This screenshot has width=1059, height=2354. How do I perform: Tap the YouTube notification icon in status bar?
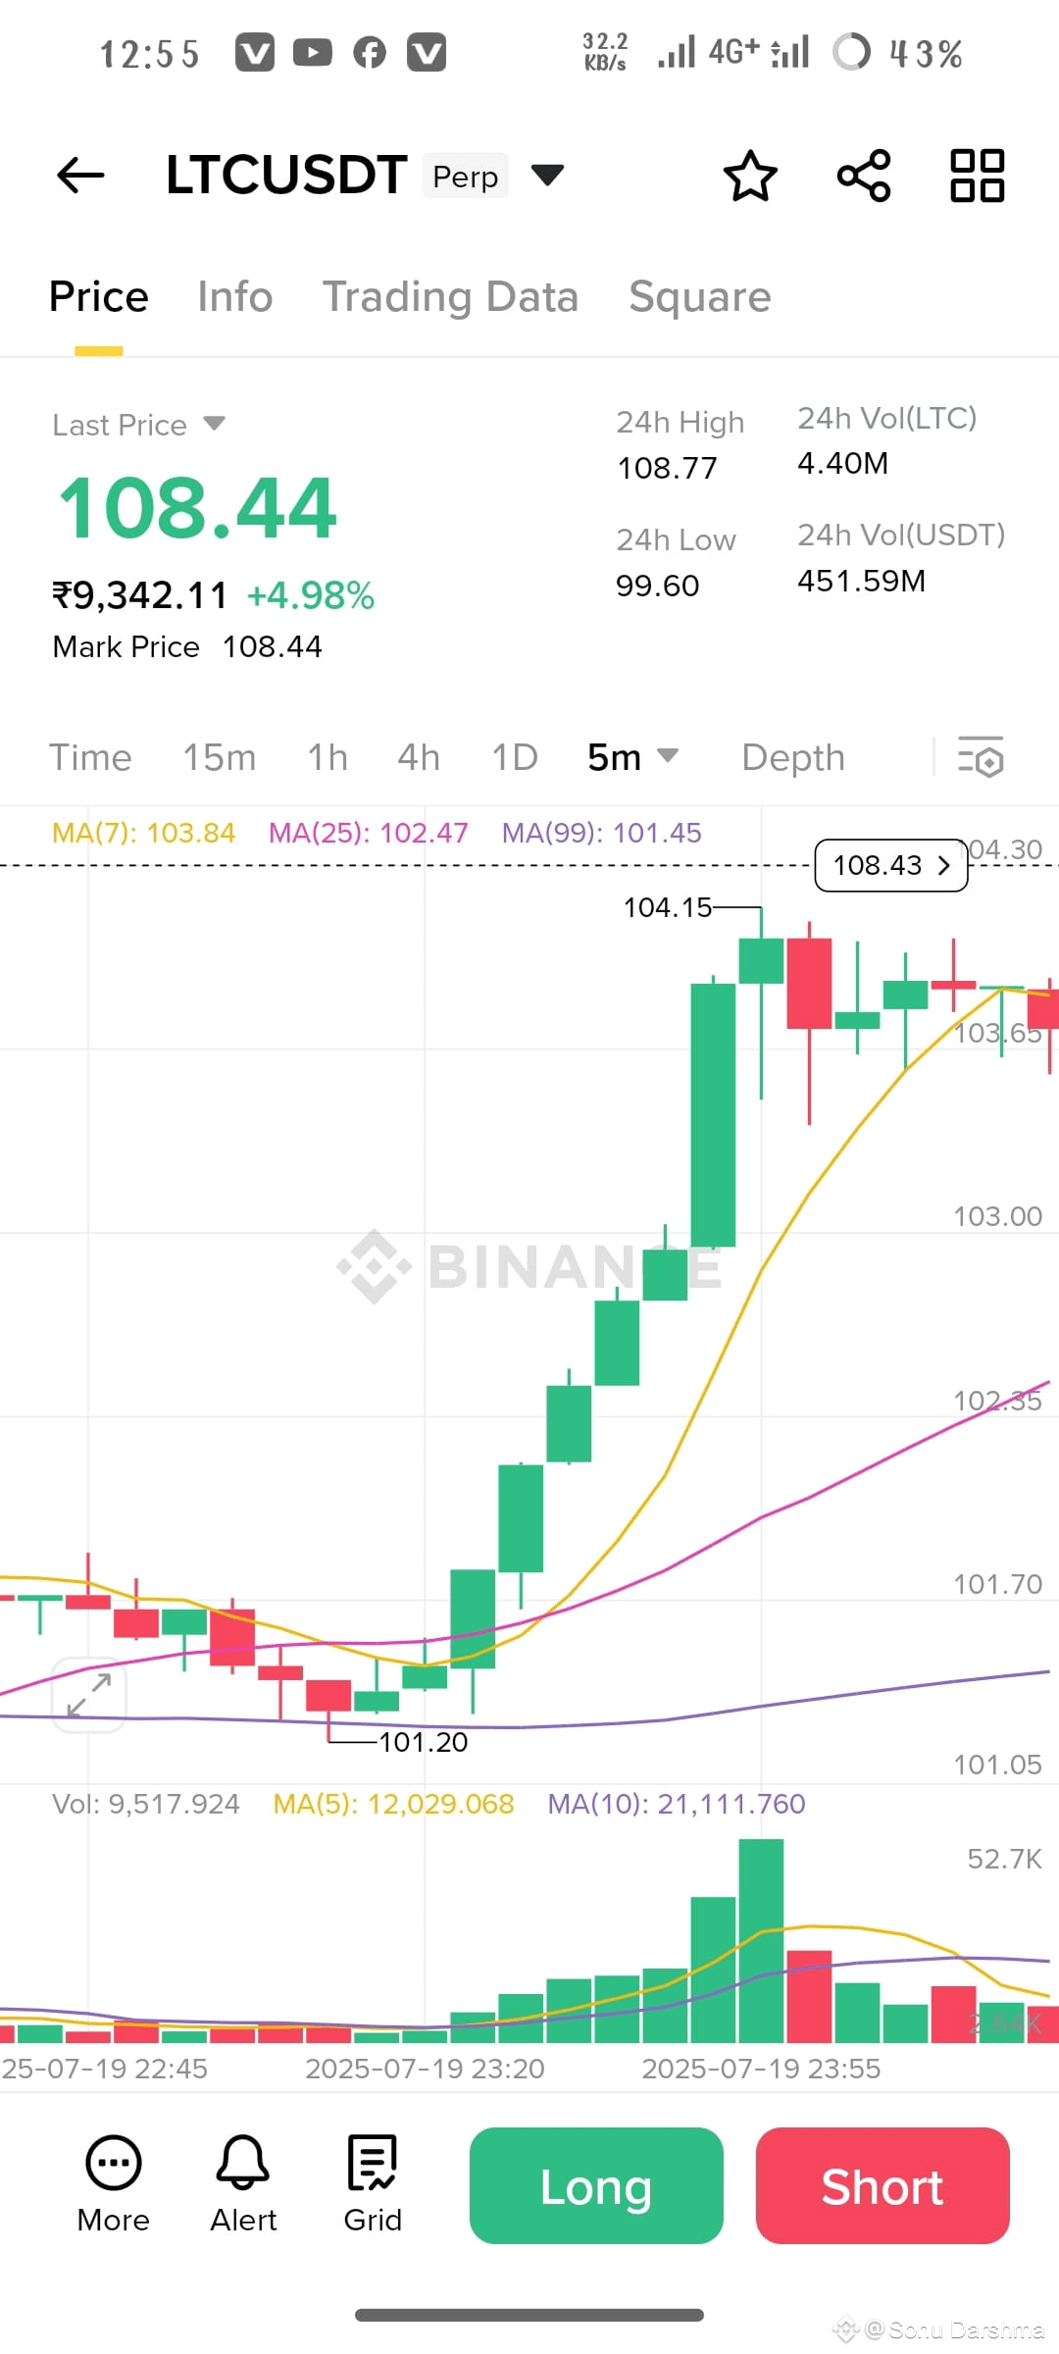pos(312,52)
